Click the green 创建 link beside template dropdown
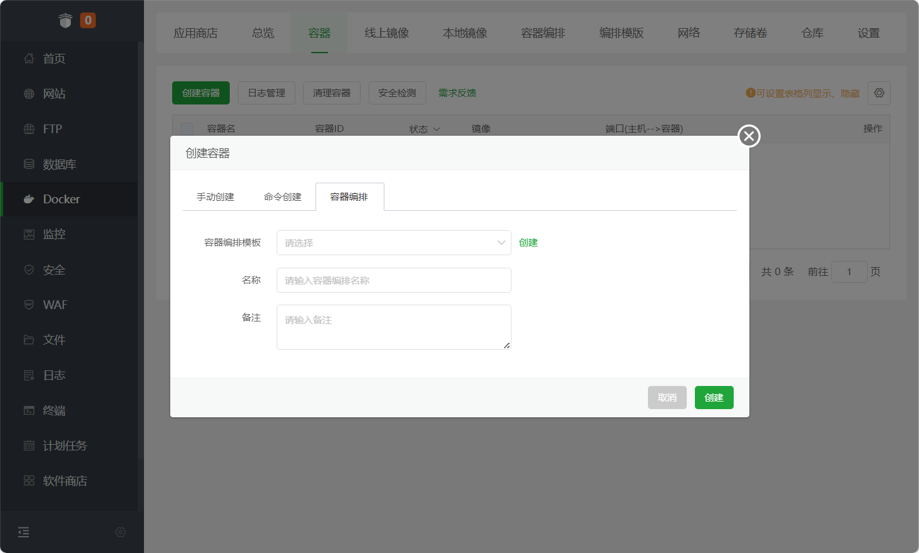919x553 pixels. pos(528,243)
